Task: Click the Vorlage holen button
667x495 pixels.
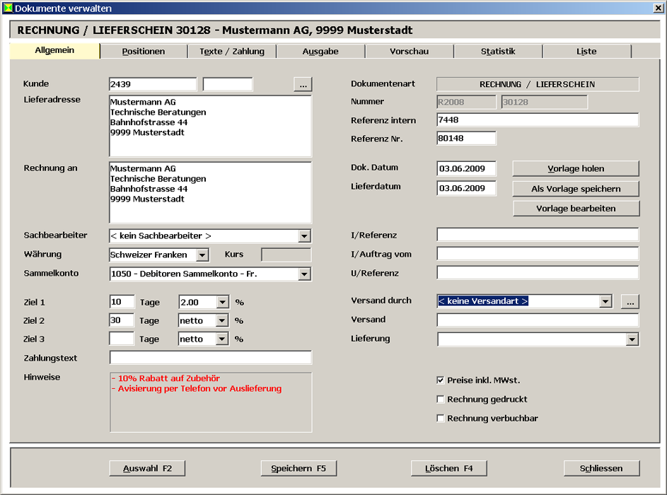Action: (x=576, y=169)
